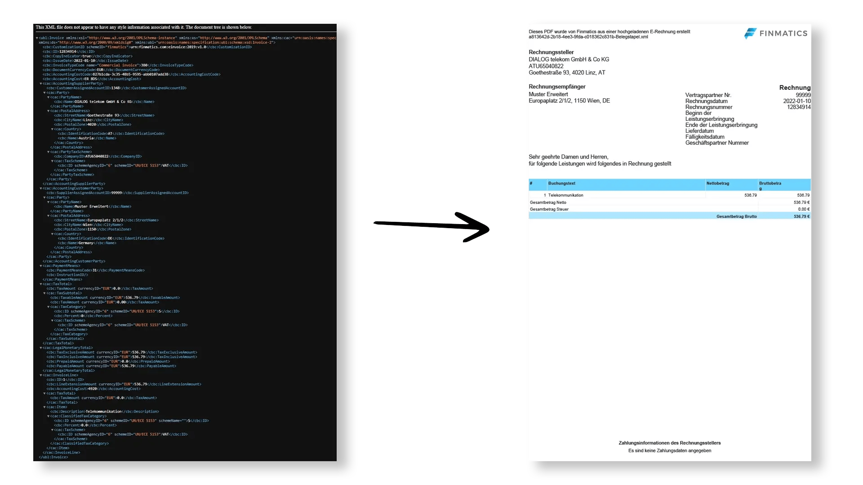Select the PostalZone 4020 XML line
Screen dimensions: 863x485
(x=93, y=124)
